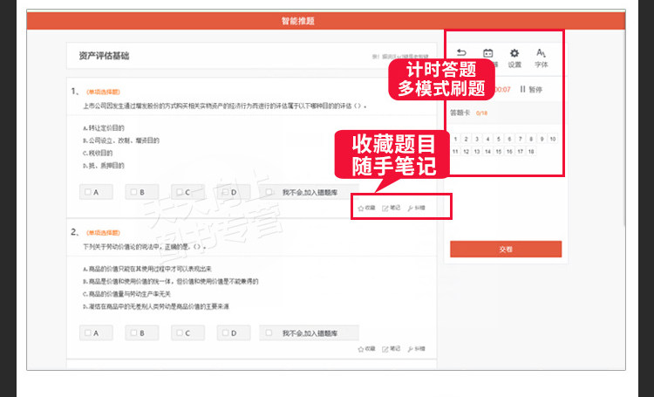Go to question 16 via answer card
The width and height of the screenshot is (654, 397).
(x=509, y=152)
